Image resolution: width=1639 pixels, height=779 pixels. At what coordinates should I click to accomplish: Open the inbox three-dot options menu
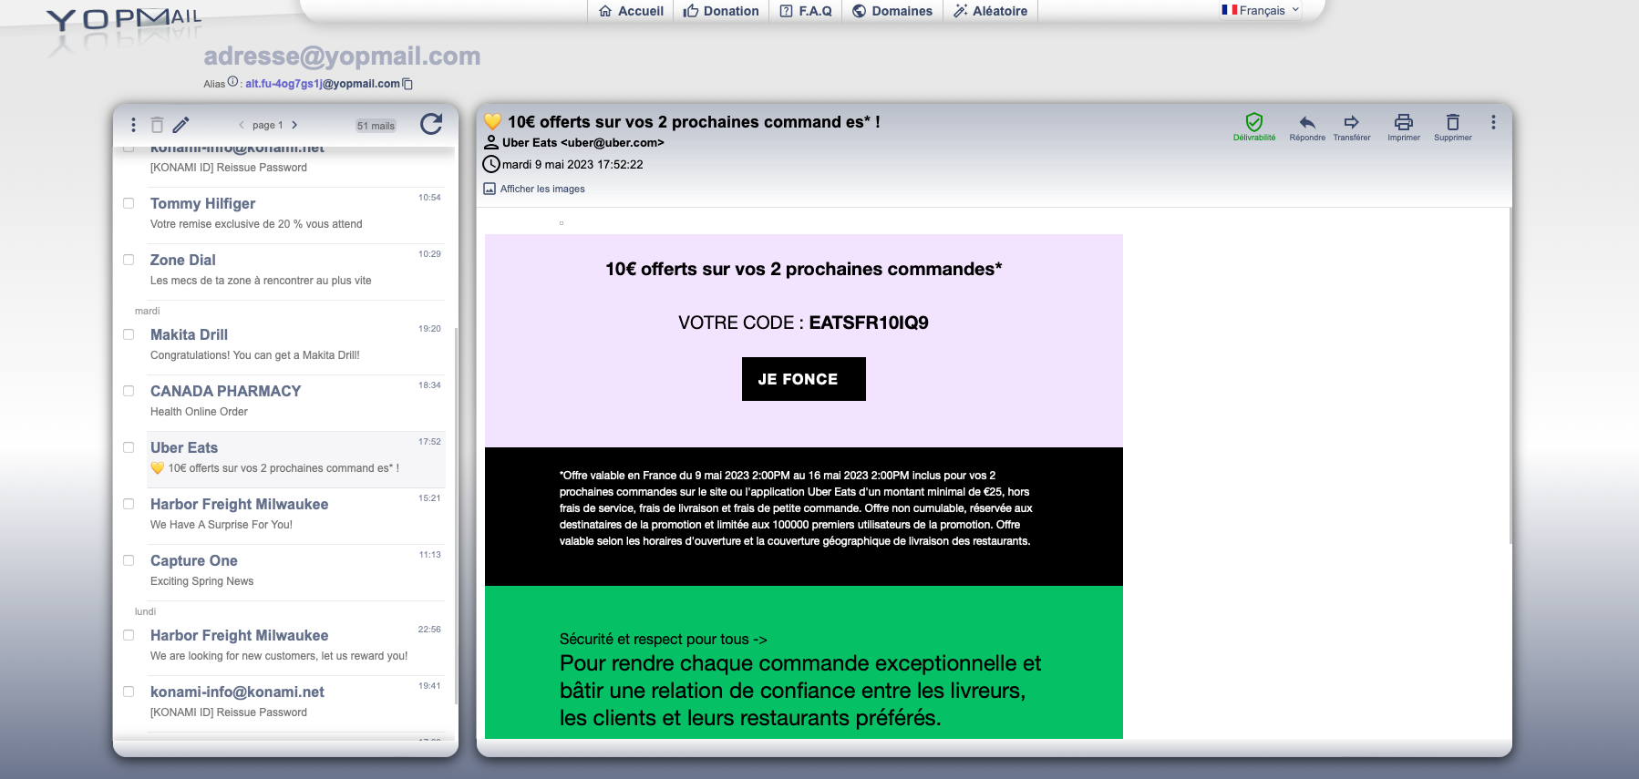click(133, 125)
